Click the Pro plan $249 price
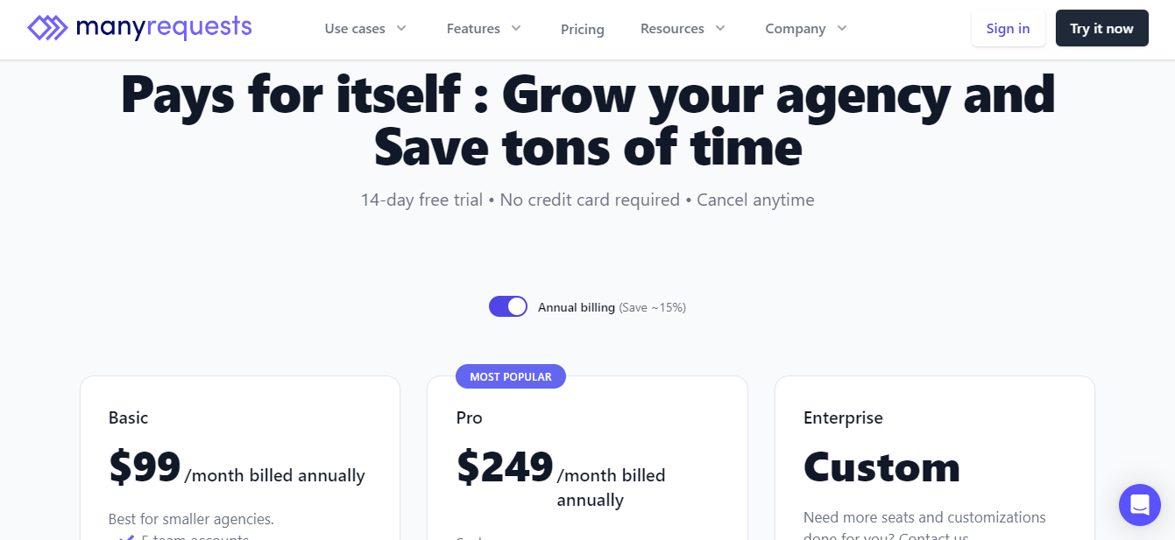1175x540 pixels. (x=504, y=466)
